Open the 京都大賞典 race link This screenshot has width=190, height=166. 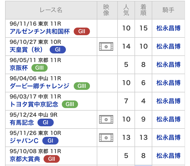(25, 159)
